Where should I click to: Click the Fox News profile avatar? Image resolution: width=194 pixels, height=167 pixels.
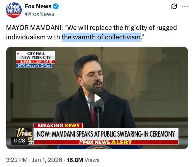tap(13, 10)
